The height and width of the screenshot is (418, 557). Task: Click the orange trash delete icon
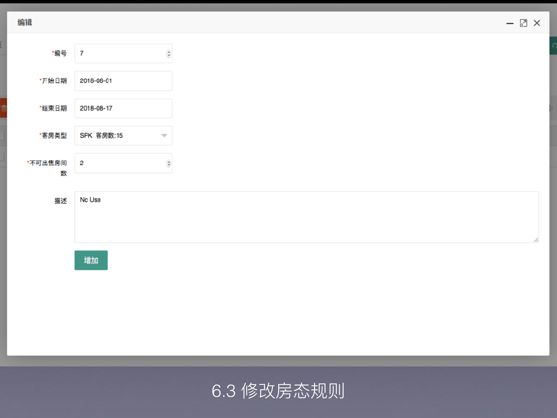pos(4,108)
